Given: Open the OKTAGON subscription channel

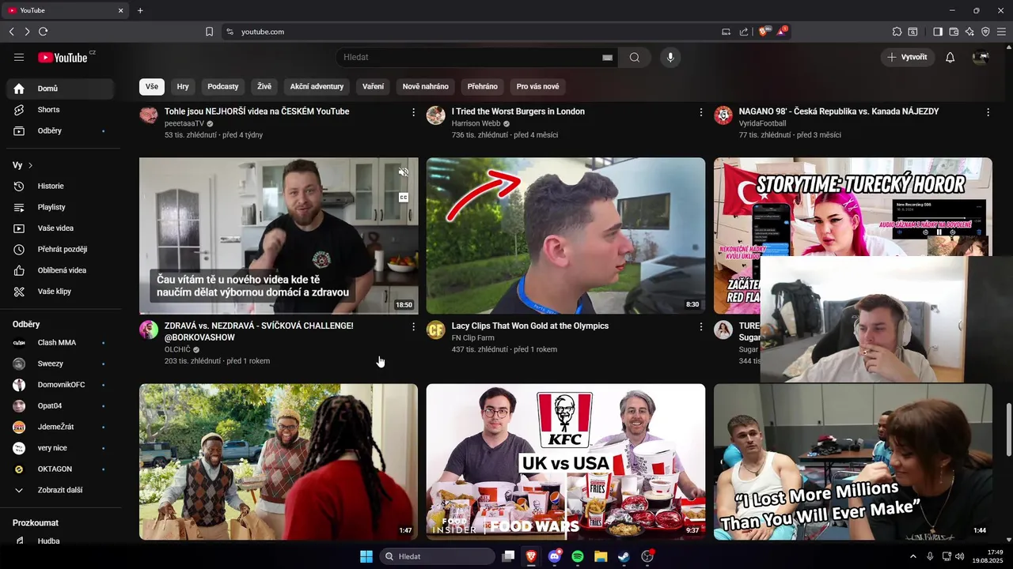Looking at the screenshot, I should click(60, 469).
